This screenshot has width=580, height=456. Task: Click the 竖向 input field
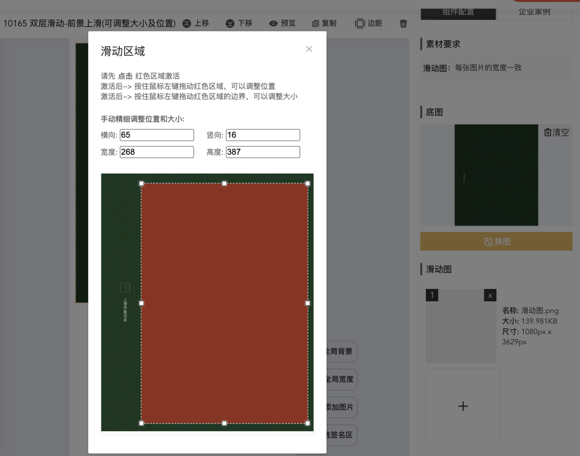click(x=263, y=135)
